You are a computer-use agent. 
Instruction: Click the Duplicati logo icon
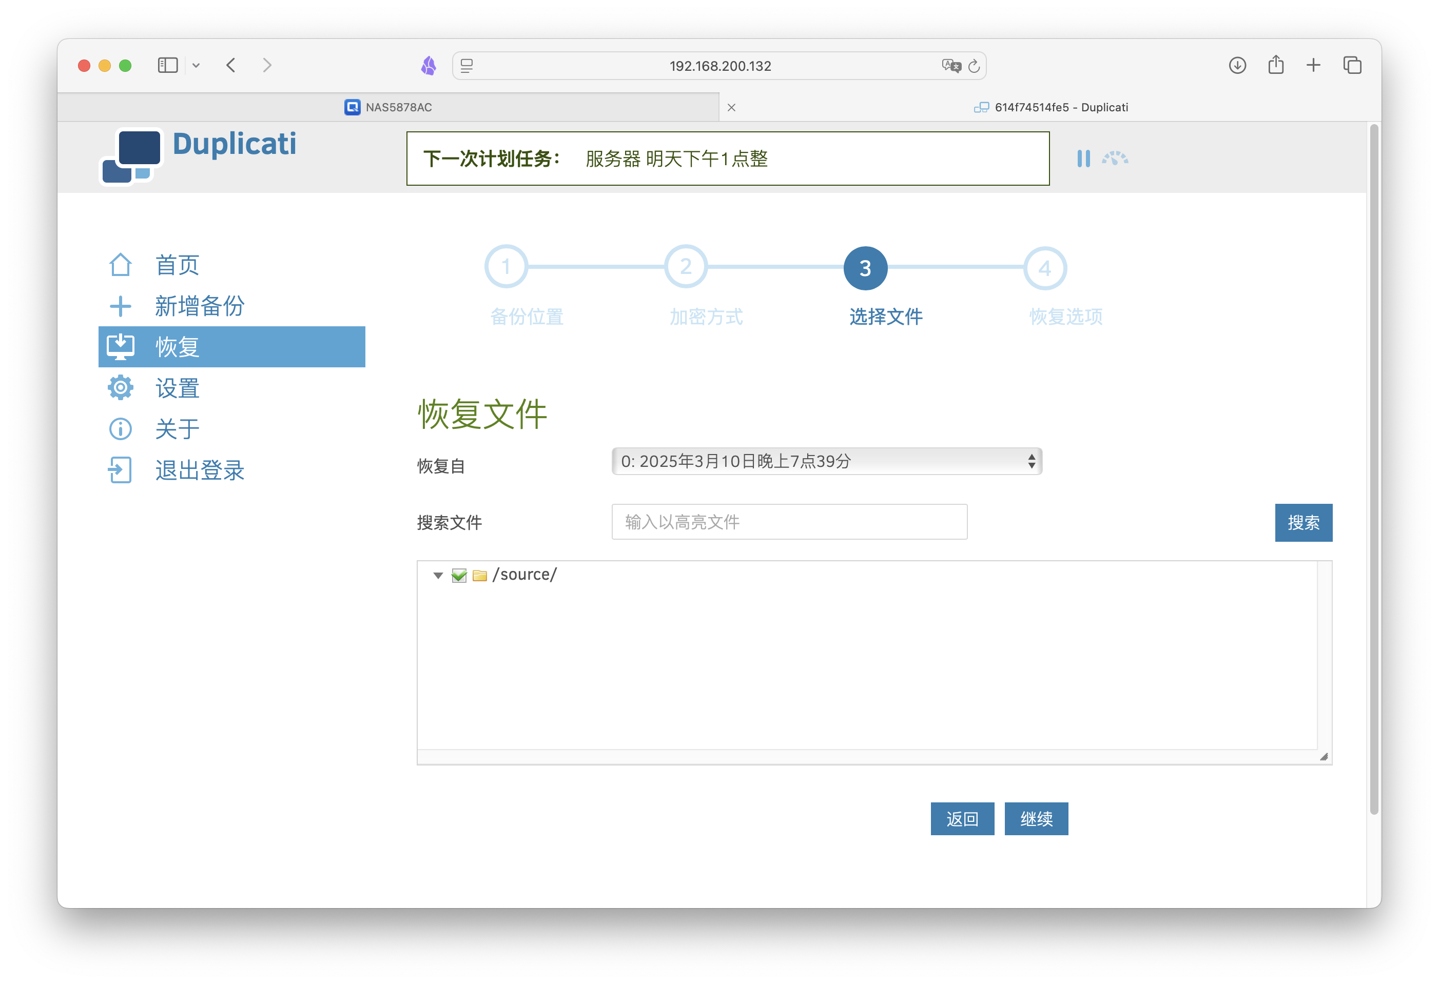pos(131,156)
